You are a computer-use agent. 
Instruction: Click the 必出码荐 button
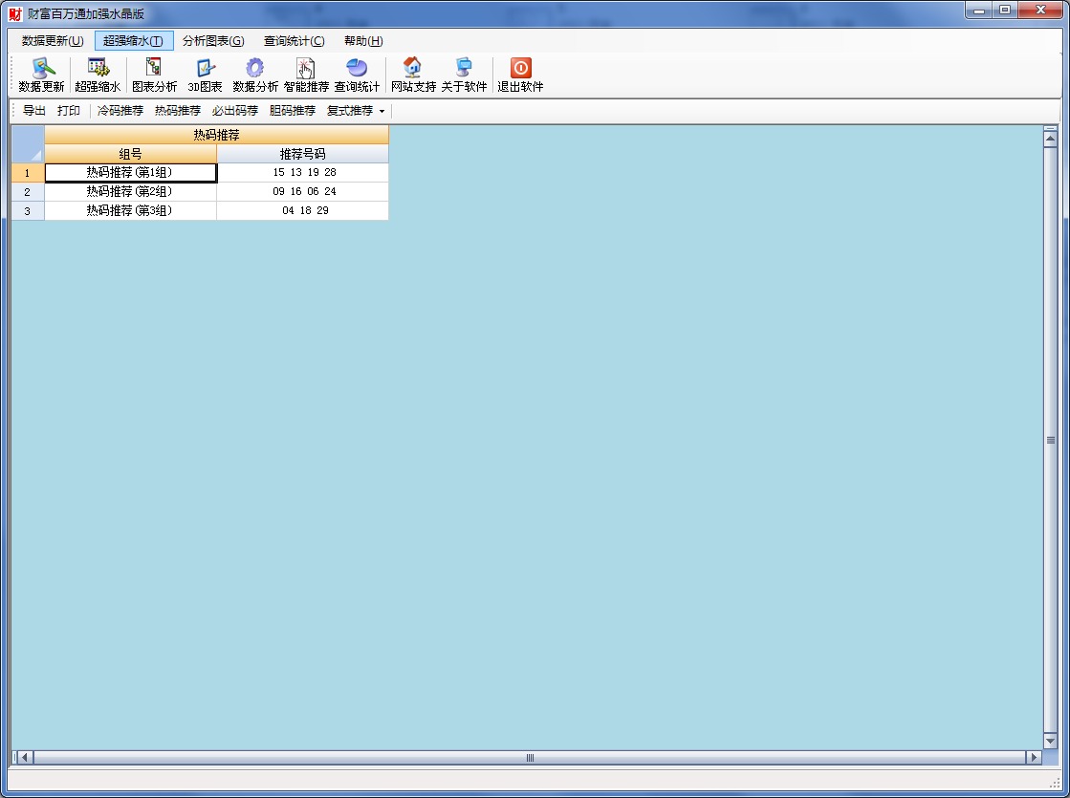coord(235,111)
